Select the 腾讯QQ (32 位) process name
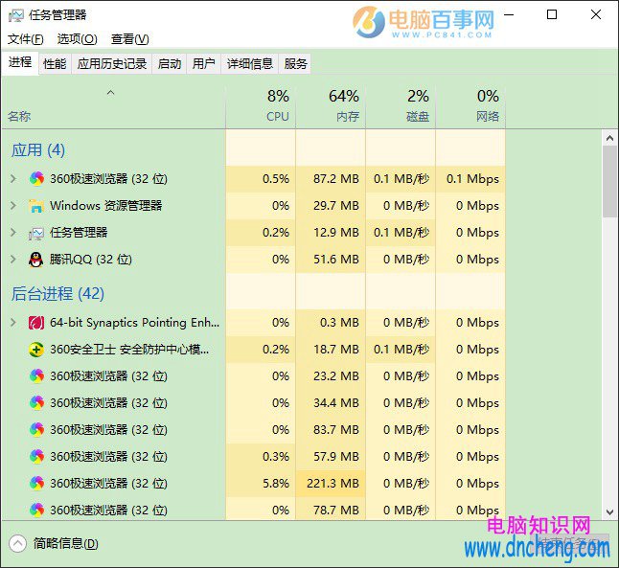Image resolution: width=619 pixels, height=568 pixels. point(91,260)
